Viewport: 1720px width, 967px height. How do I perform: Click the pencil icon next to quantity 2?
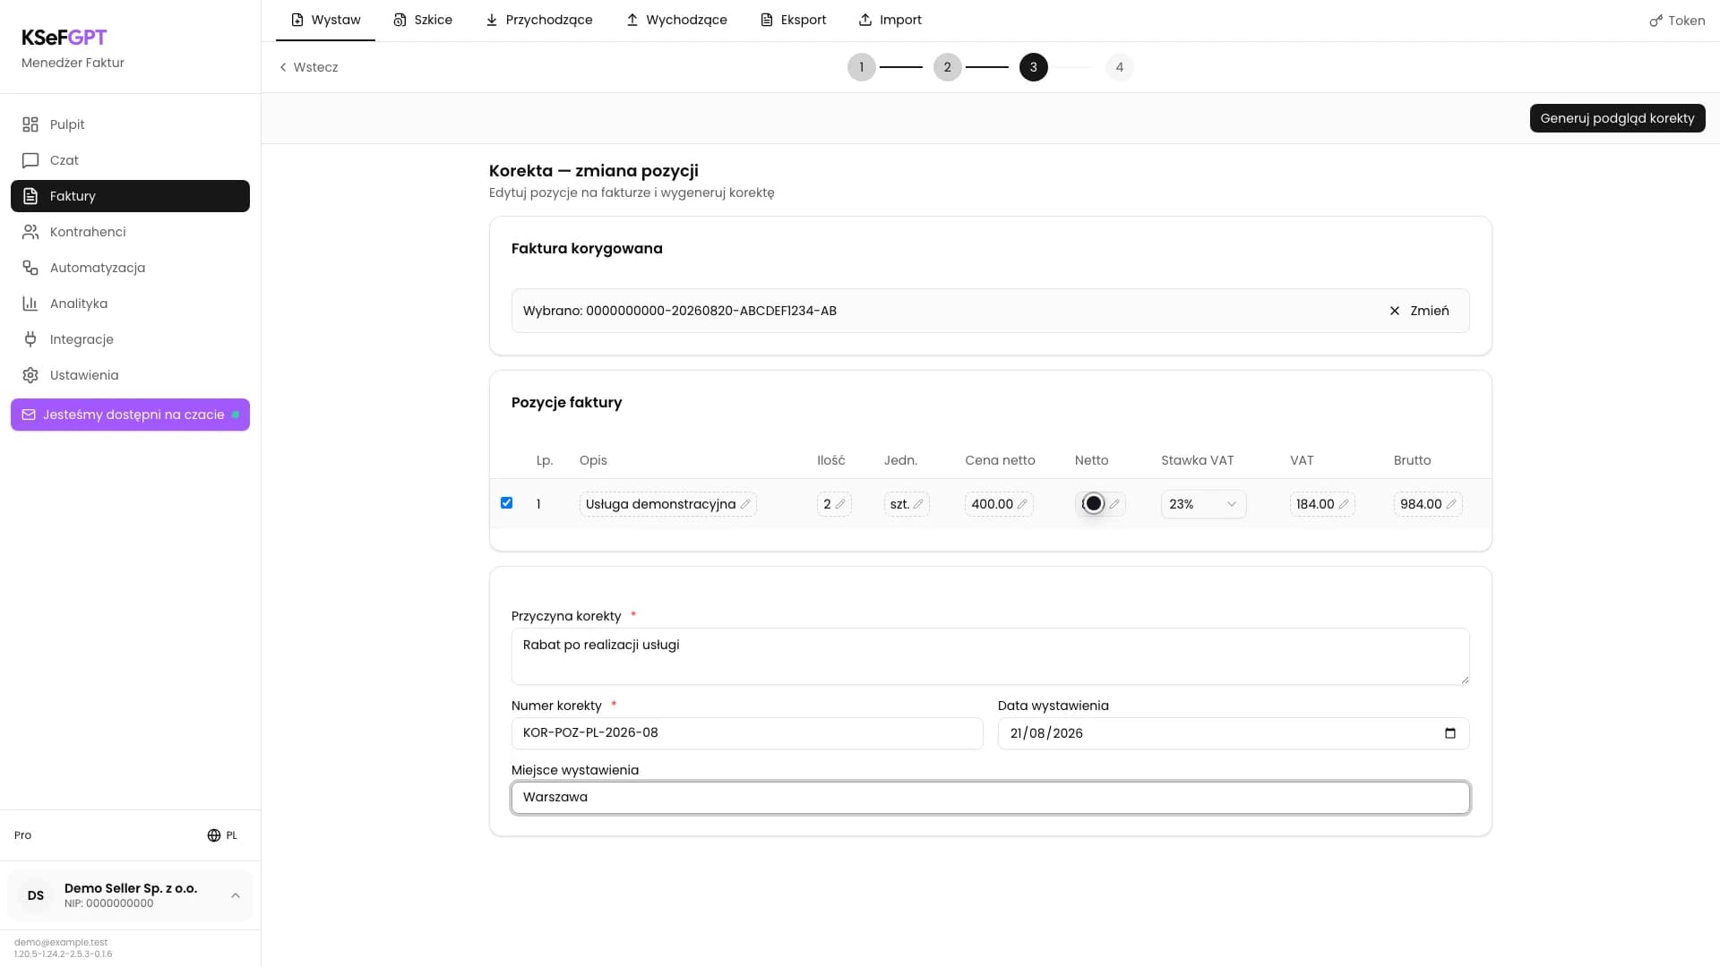[x=840, y=504]
